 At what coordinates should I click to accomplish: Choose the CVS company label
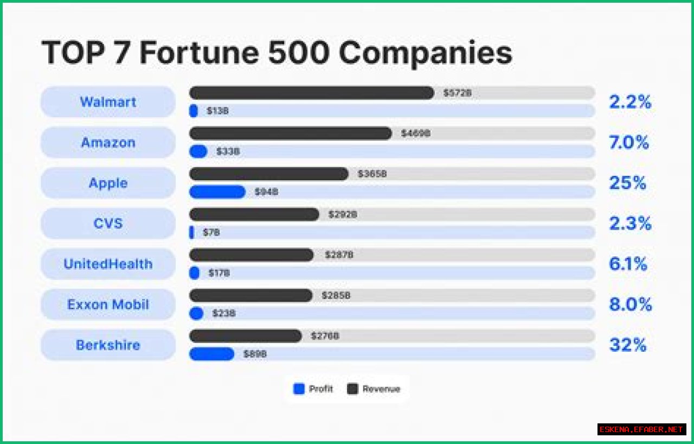tap(108, 224)
